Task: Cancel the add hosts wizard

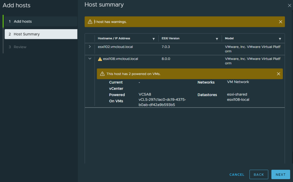Action: pyautogui.click(x=237, y=175)
